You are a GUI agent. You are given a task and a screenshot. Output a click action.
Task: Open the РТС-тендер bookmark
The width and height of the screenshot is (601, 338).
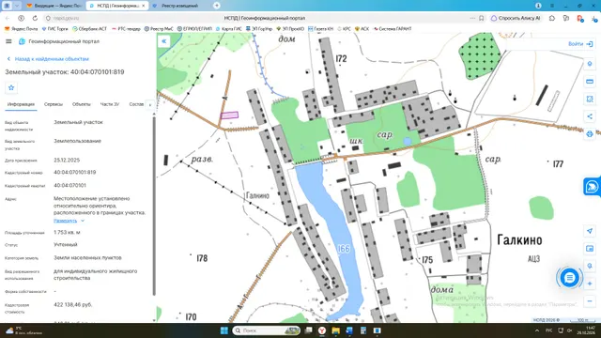(x=126, y=29)
